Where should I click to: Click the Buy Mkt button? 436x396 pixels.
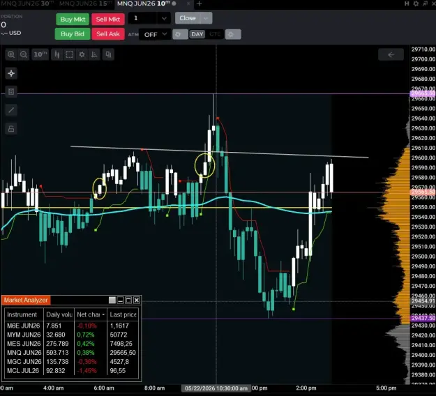(x=73, y=20)
